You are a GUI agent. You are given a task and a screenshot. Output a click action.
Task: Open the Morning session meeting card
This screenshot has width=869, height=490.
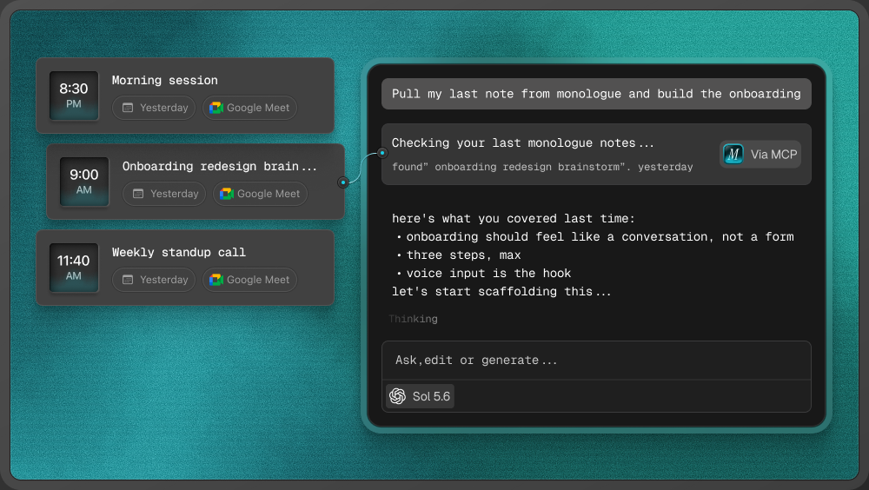point(185,96)
